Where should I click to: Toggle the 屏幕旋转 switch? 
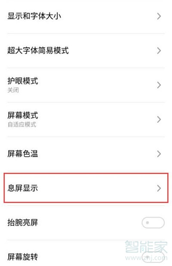[153, 257]
